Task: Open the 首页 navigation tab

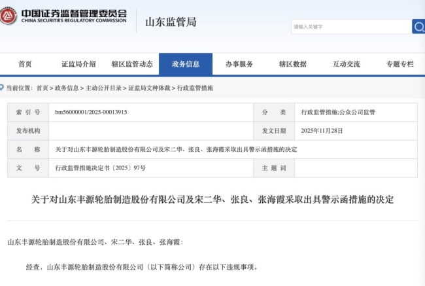Action: point(25,64)
